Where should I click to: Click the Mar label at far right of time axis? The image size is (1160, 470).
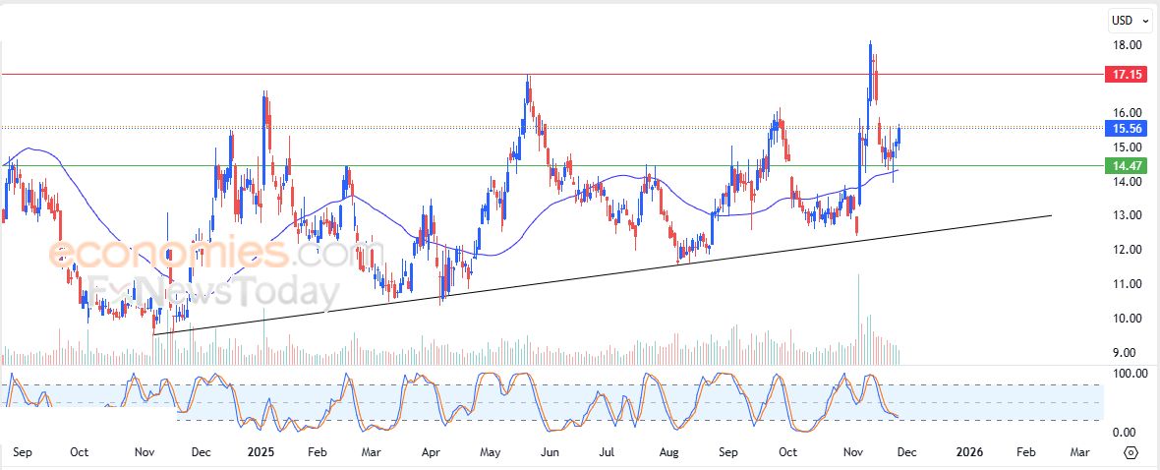(x=1078, y=452)
